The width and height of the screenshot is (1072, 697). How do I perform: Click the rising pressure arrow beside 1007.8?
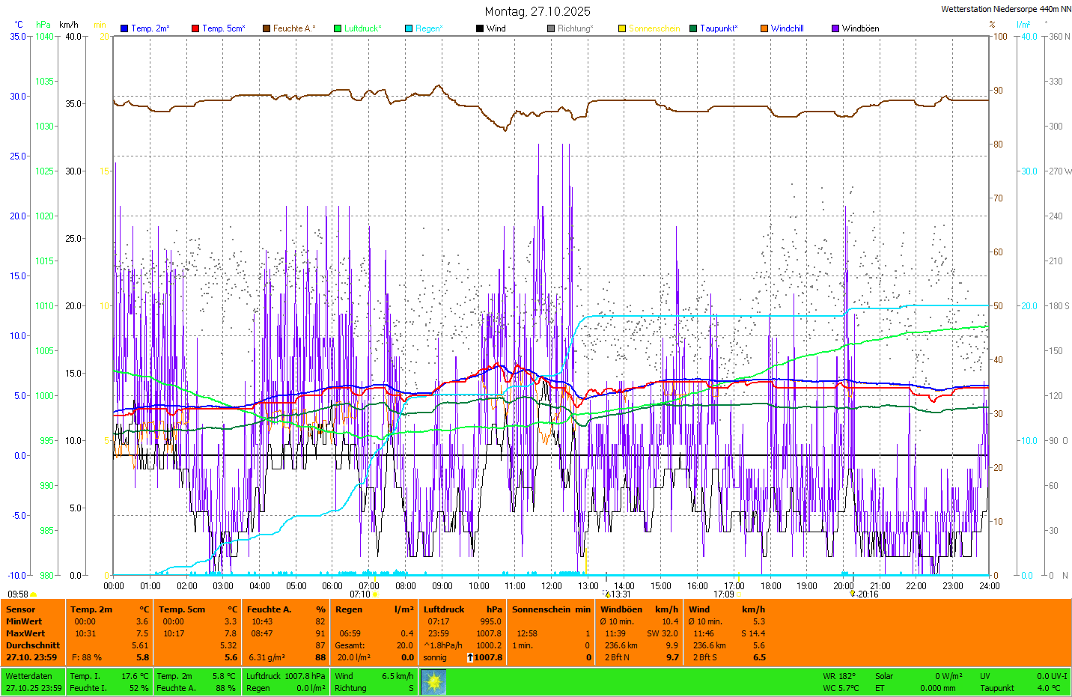(x=469, y=657)
